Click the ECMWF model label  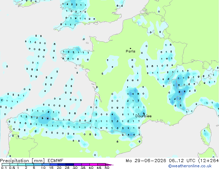(x=56, y=161)
